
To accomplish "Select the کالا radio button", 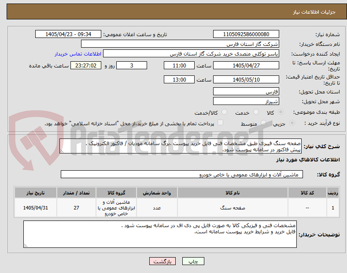I will click(281, 112).
